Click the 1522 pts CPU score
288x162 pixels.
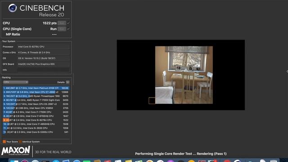[x=49, y=23]
